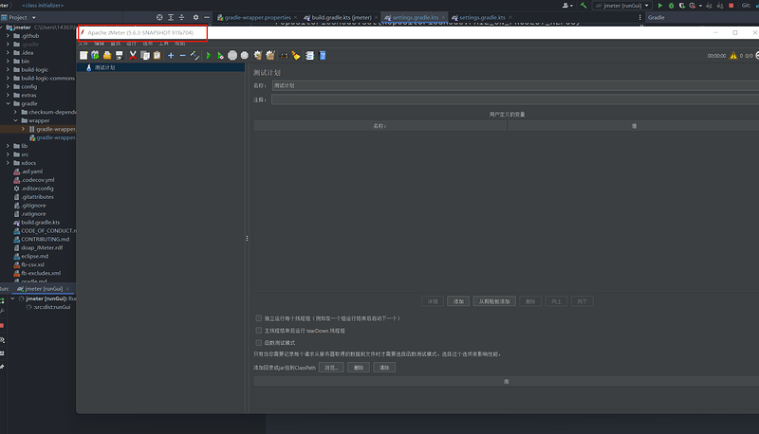Viewport: 759px width, 434px height.
Task: Click Run with Coverage icon in IntelliJ toolbar
Action: [681, 6]
